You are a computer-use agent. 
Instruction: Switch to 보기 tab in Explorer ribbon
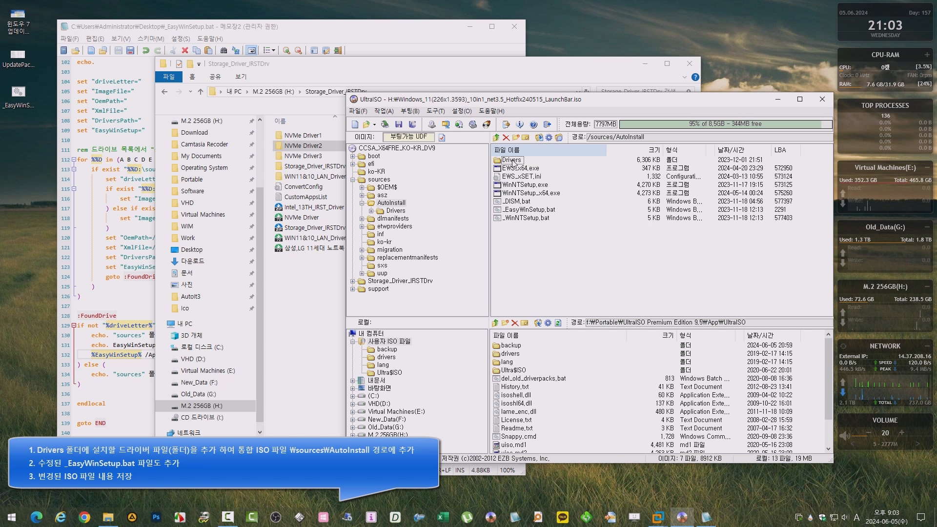241,77
